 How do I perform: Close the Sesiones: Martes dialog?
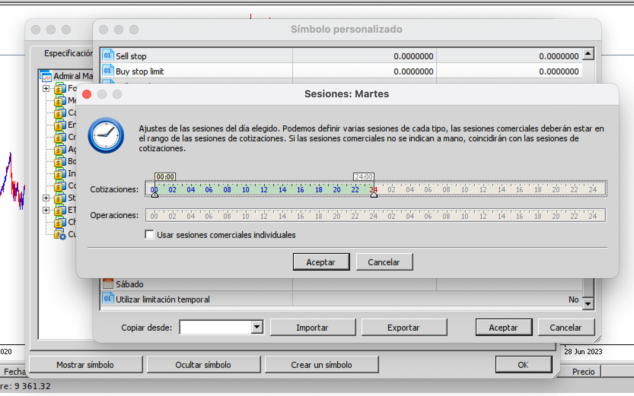point(87,94)
